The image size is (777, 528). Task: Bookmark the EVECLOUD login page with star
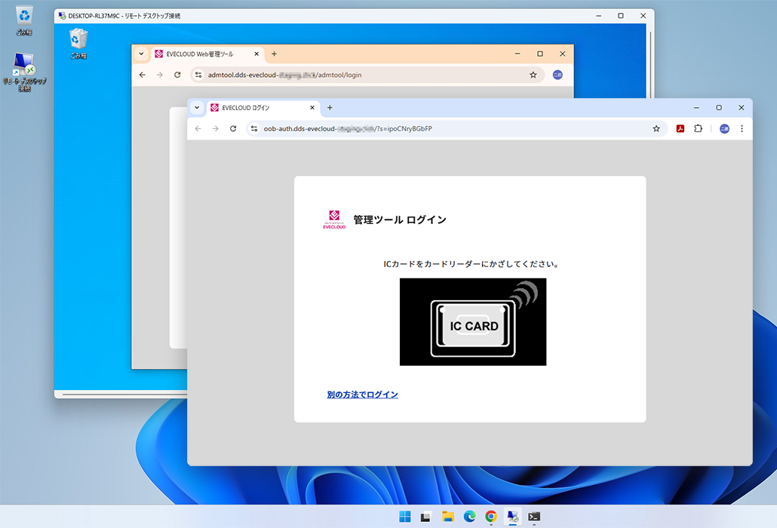coord(656,129)
